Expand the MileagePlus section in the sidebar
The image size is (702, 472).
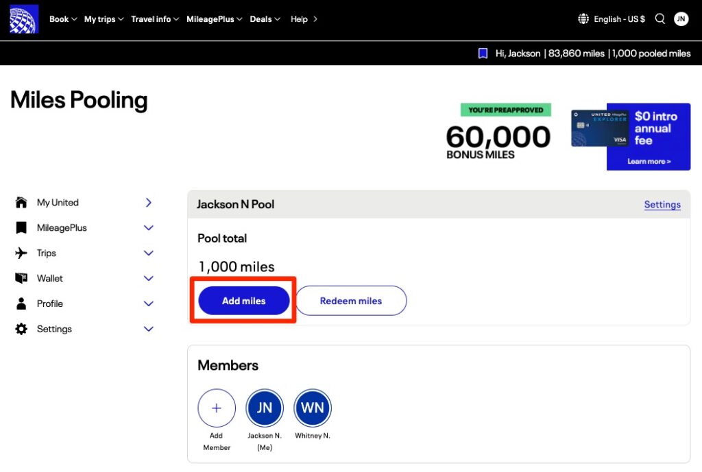point(149,227)
